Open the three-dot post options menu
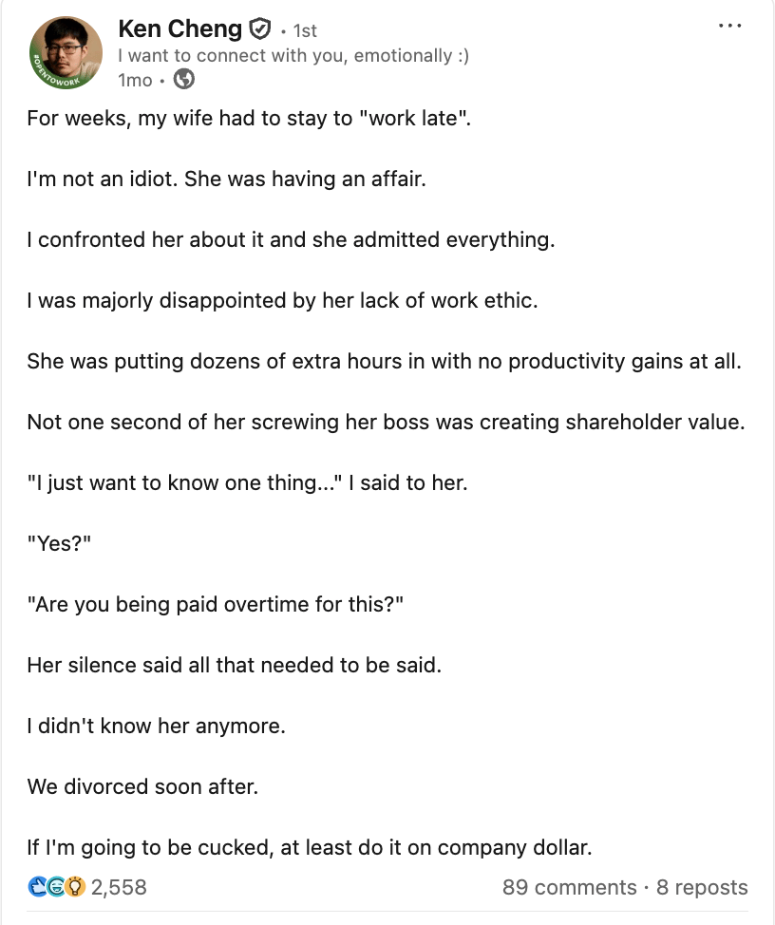Image resolution: width=775 pixels, height=925 pixels. 729,26
